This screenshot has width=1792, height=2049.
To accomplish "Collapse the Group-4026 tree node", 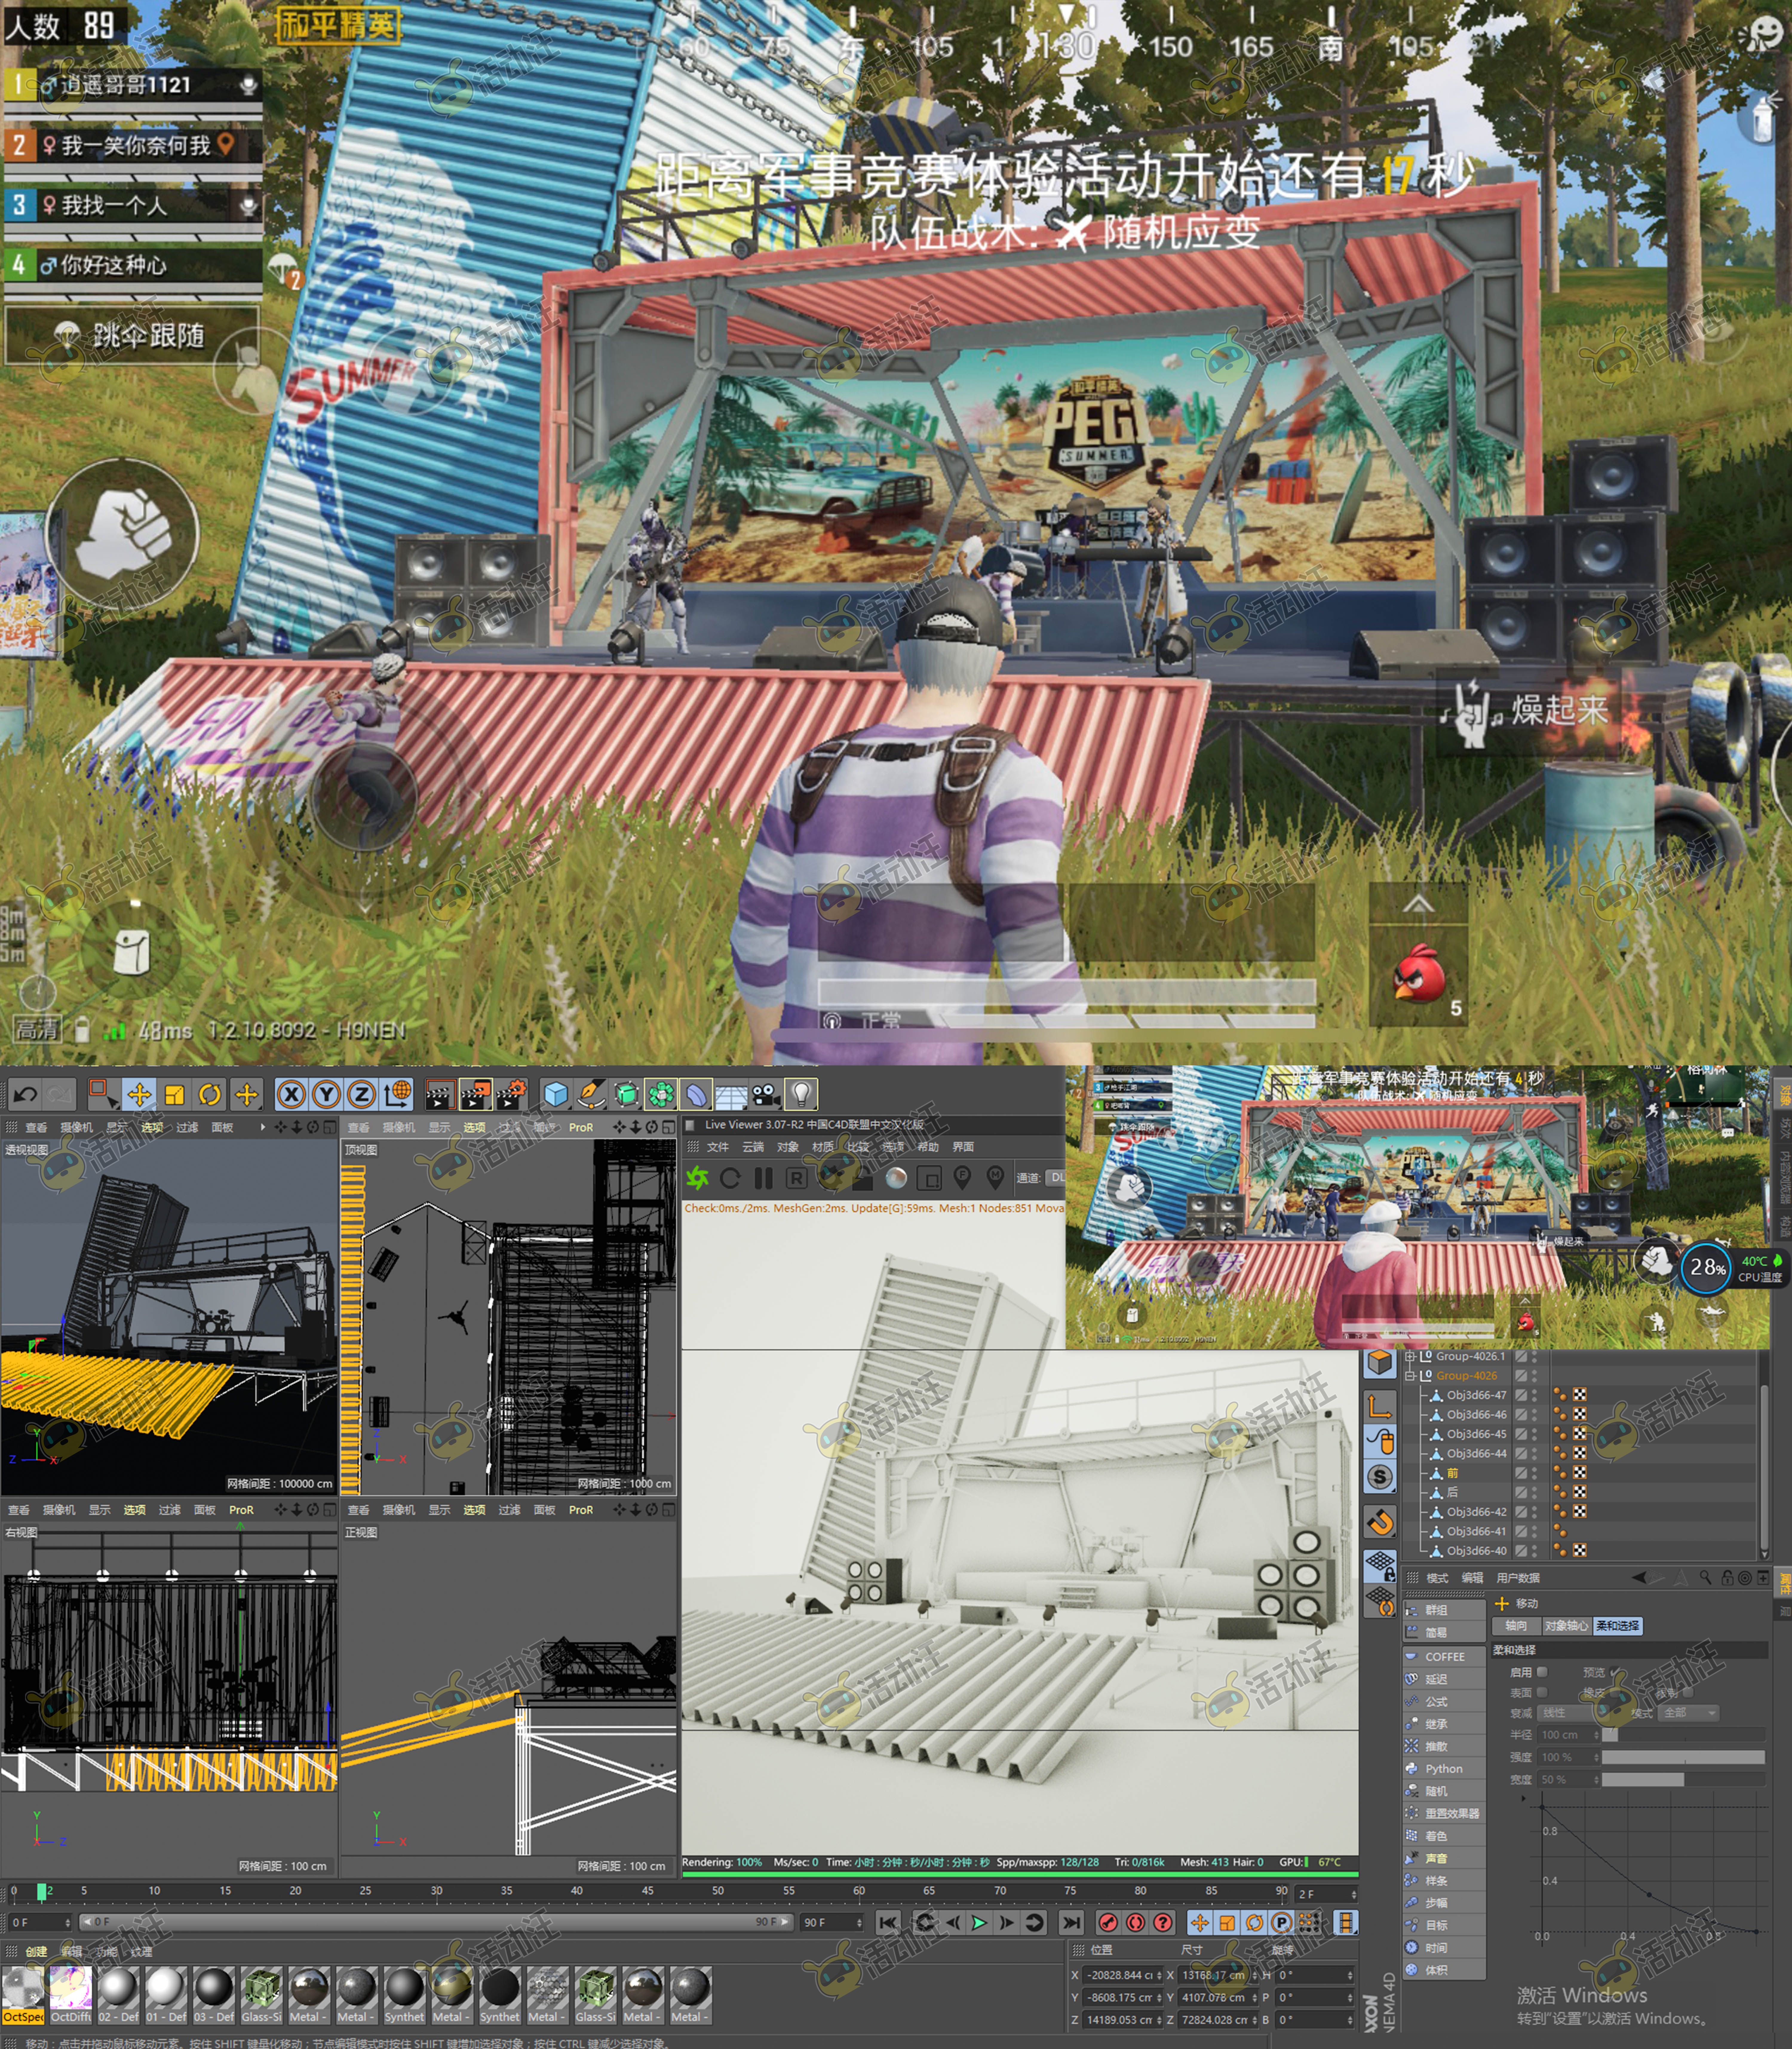I will 1410,1376.
